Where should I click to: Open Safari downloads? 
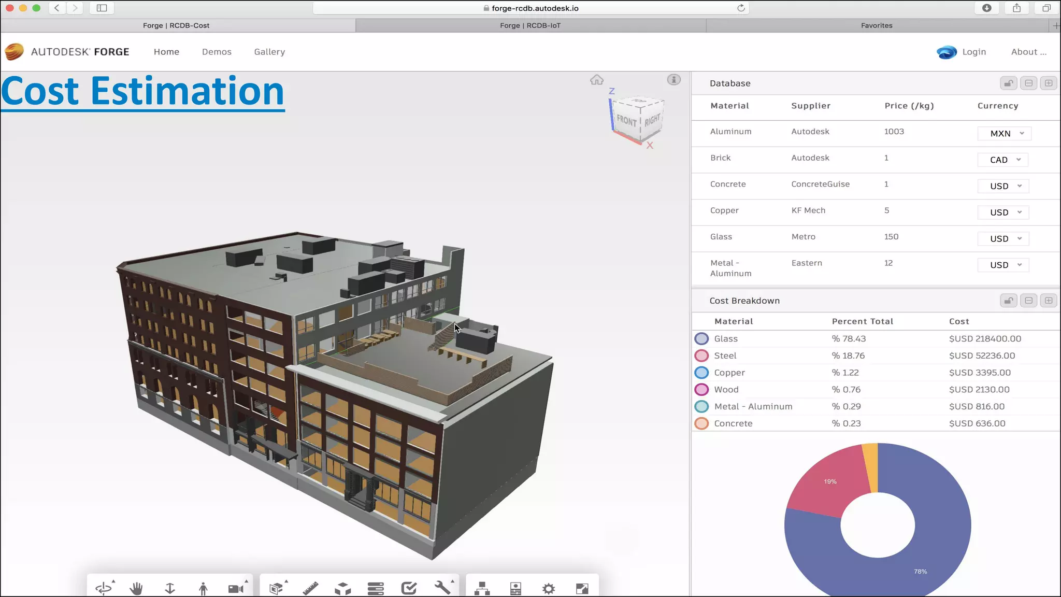tap(987, 8)
